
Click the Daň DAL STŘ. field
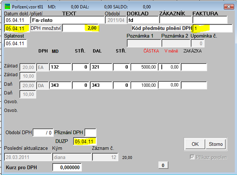coord(122,85)
